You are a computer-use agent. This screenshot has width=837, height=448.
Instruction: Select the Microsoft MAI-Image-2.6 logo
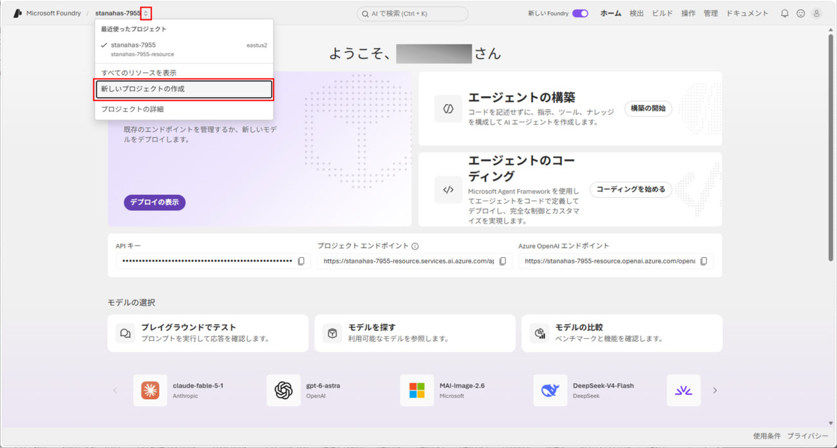(x=417, y=390)
